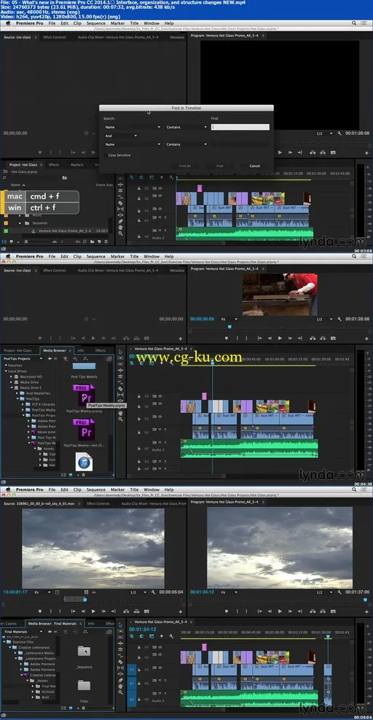
Task: Click the Media Browser filter funnel in PostTips frame
Action: 65,359
